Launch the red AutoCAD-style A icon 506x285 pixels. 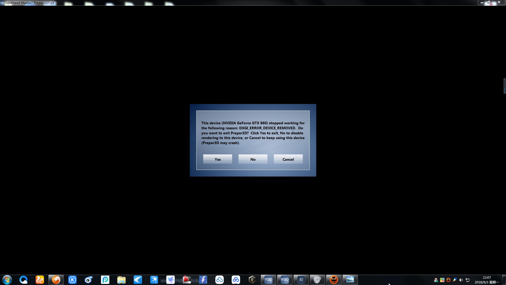[187, 280]
